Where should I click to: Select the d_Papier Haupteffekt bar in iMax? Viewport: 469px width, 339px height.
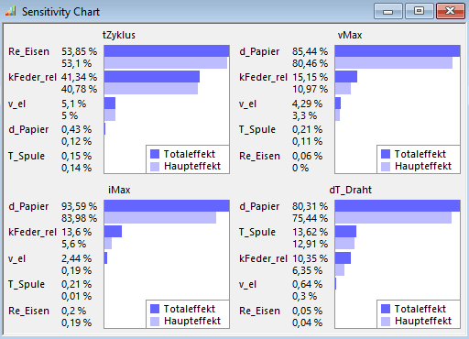(x=160, y=218)
